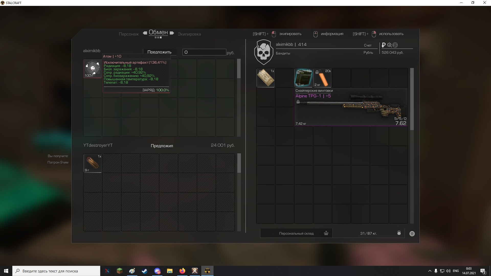This screenshot has width=491, height=276.
Task: Open Steam from the Windows taskbar
Action: [x=145, y=271]
